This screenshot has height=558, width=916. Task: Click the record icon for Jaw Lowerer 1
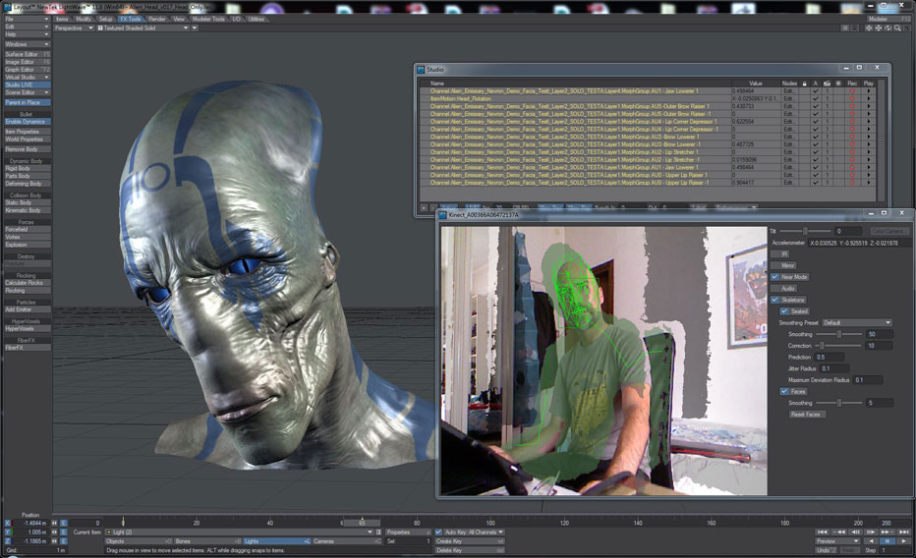(853, 91)
